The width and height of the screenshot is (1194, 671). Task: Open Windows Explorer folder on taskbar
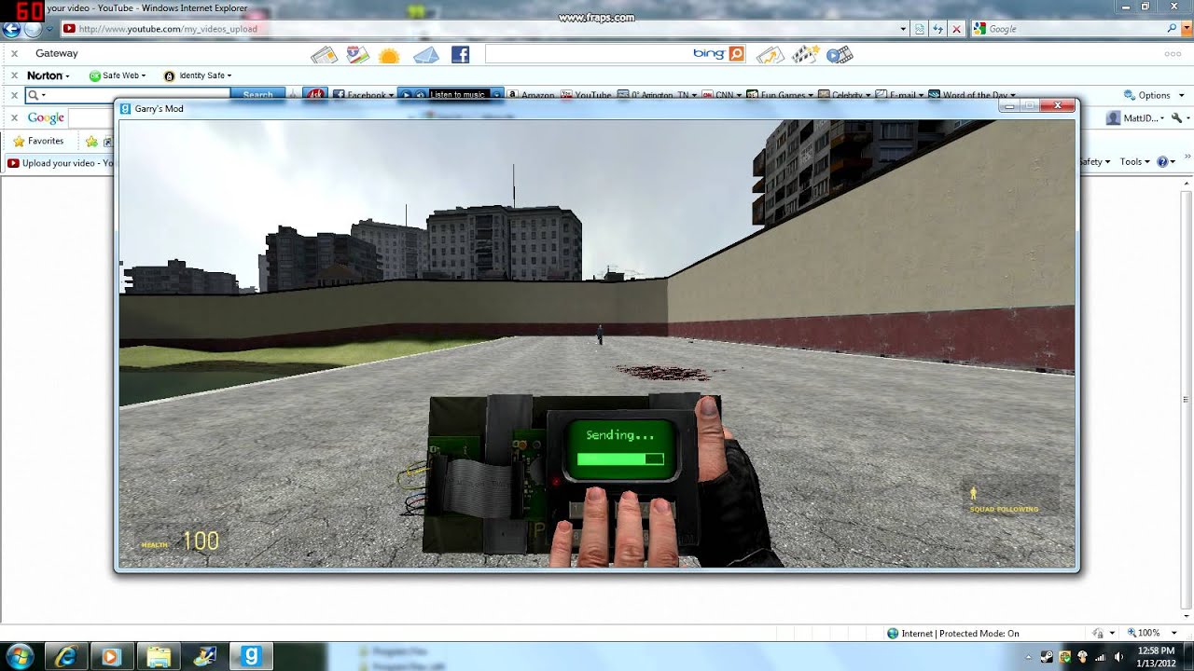point(159,657)
